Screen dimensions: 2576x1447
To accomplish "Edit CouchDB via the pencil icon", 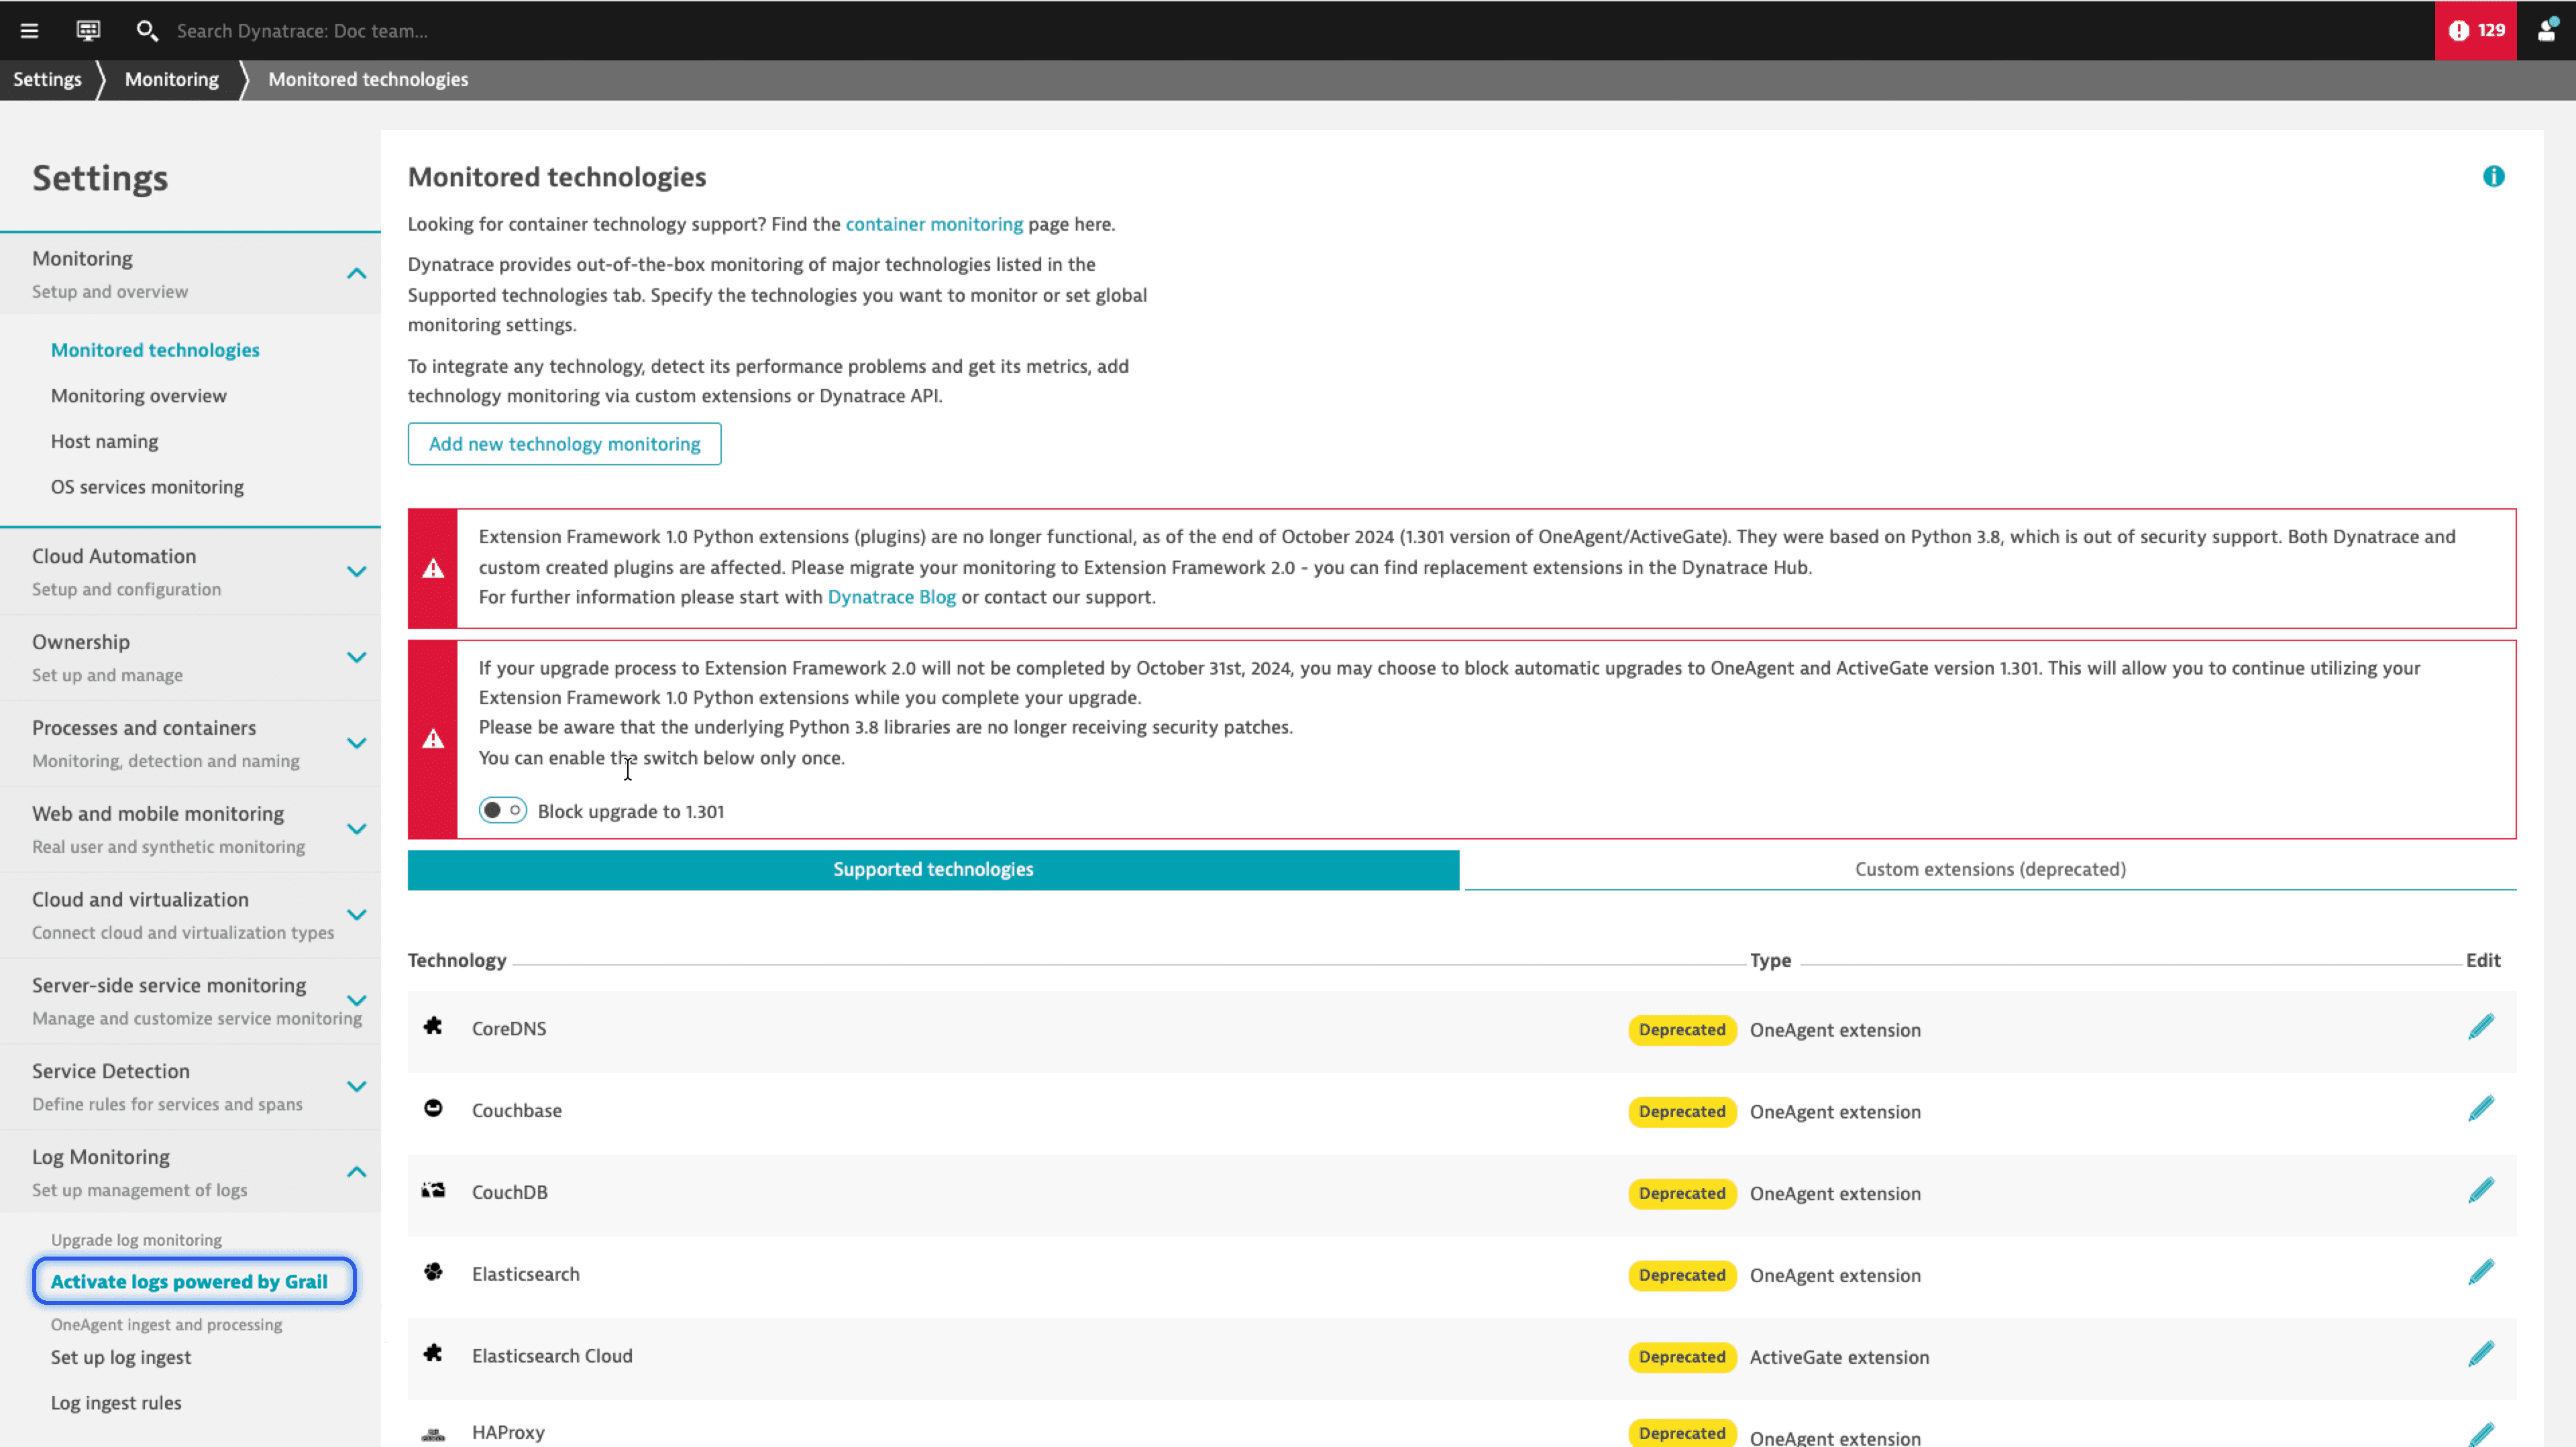I will tap(2481, 1191).
